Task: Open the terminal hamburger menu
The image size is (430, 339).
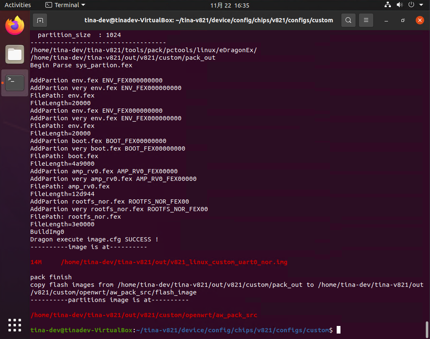Action: coord(366,20)
